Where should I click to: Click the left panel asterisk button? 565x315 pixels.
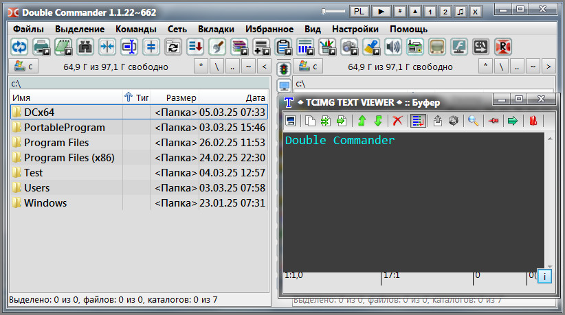[x=201, y=67]
